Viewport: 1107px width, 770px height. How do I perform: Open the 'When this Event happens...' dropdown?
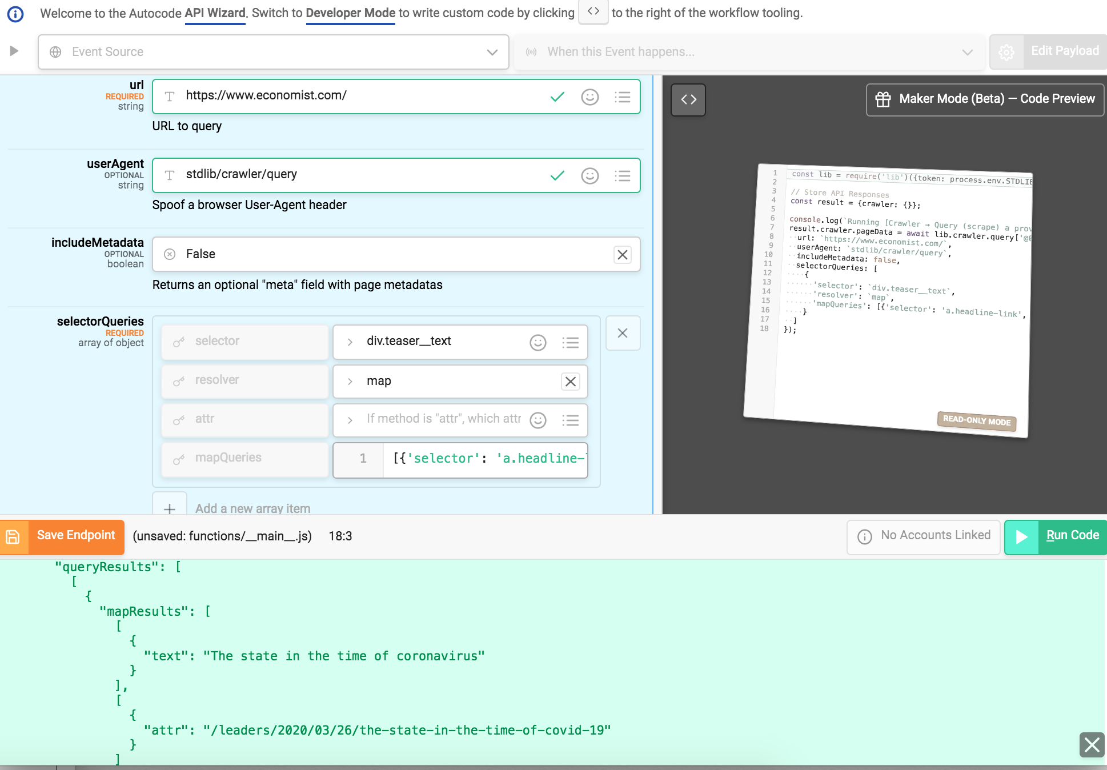click(x=749, y=52)
